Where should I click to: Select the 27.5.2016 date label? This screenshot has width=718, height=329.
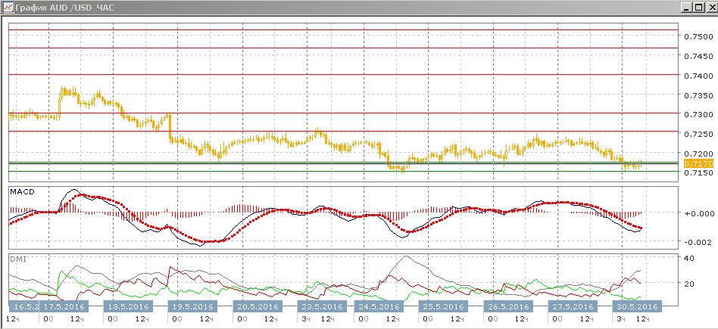pyautogui.click(x=572, y=306)
